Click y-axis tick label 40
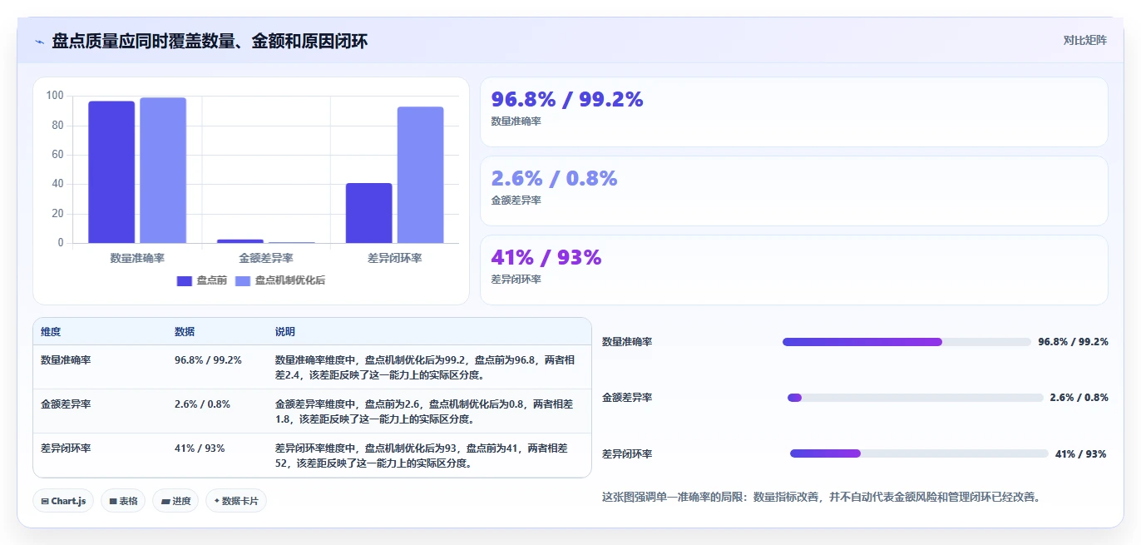The width and height of the screenshot is (1141, 545). click(57, 184)
